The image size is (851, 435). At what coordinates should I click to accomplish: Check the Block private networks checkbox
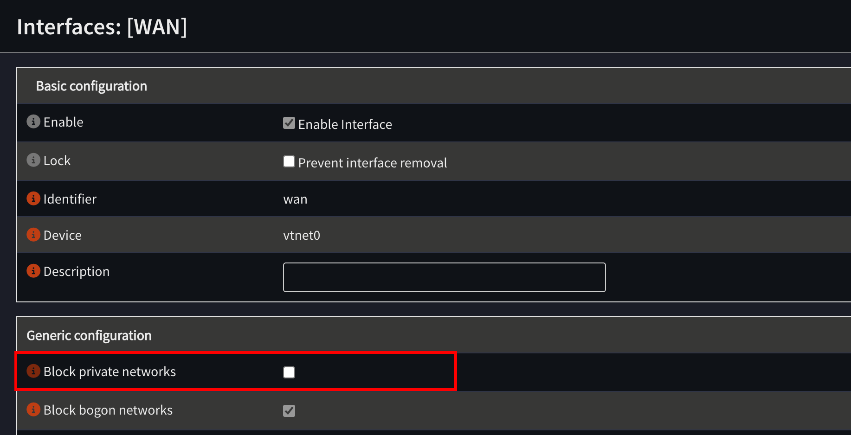coord(289,372)
